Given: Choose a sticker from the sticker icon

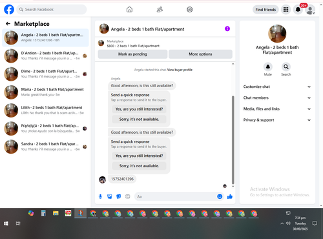Looking at the screenshot, I should tap(119, 196).
